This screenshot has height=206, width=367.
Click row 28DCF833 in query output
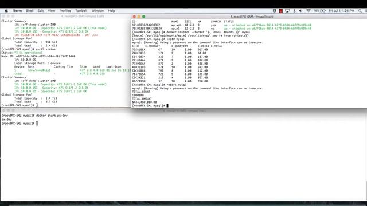tap(170, 53)
